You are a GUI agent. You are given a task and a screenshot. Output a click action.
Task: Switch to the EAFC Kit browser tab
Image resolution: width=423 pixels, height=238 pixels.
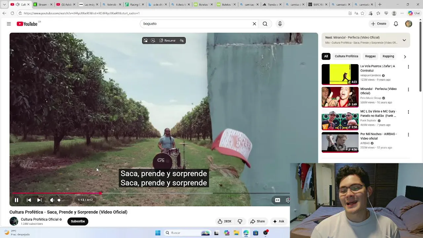(318, 4)
